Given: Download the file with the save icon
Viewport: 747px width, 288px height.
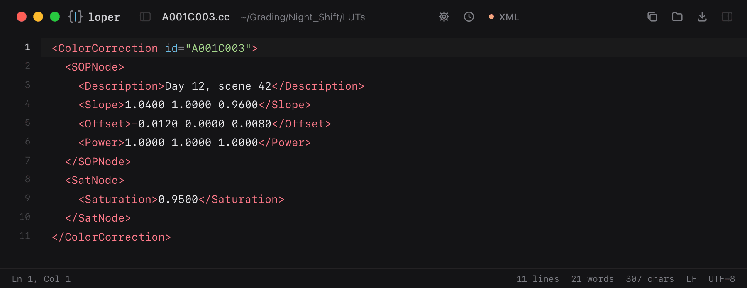Looking at the screenshot, I should click(x=702, y=17).
